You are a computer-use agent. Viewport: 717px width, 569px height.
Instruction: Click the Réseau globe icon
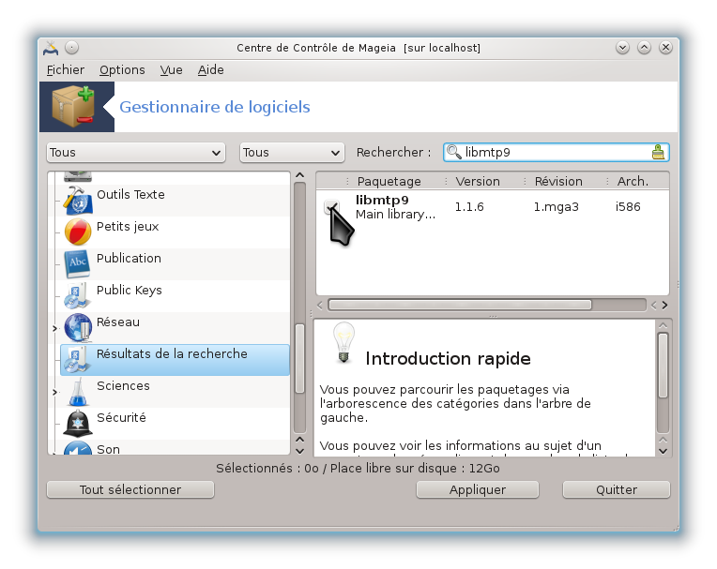click(x=78, y=328)
